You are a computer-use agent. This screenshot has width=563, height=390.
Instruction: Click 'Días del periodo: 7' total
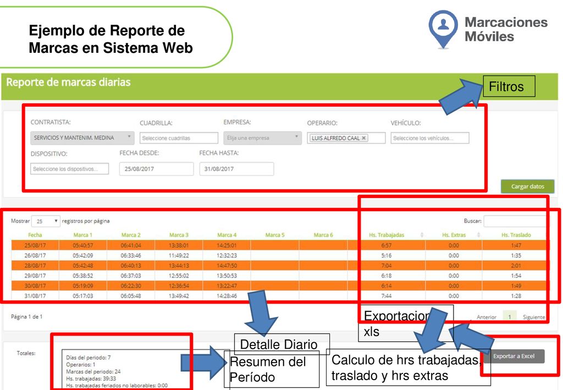[89, 358]
